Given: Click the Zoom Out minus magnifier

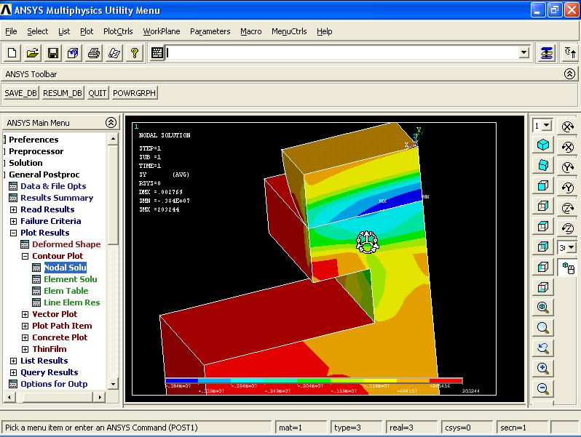Looking at the screenshot, I should point(543,388).
